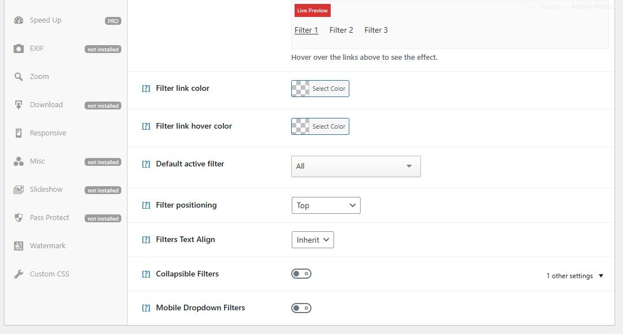623x334 pixels.
Task: Click the Responsive device icon
Action: point(19,133)
